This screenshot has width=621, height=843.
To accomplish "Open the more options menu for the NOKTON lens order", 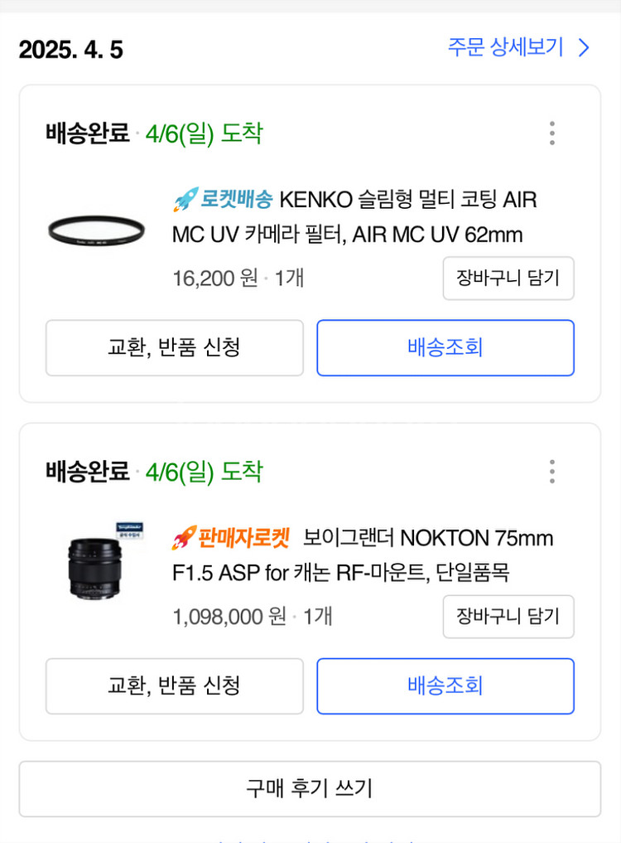I will click(552, 472).
